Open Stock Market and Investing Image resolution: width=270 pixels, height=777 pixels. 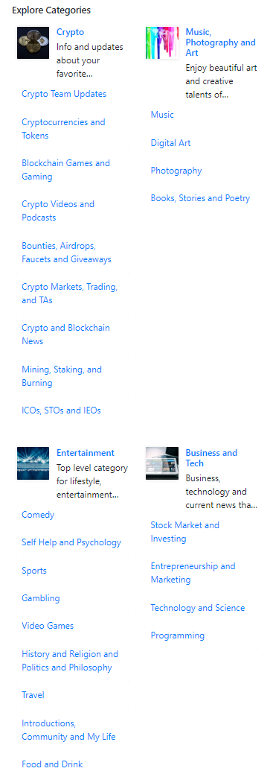point(185,532)
